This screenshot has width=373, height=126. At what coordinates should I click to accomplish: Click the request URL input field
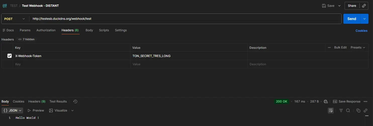[x=176, y=19]
